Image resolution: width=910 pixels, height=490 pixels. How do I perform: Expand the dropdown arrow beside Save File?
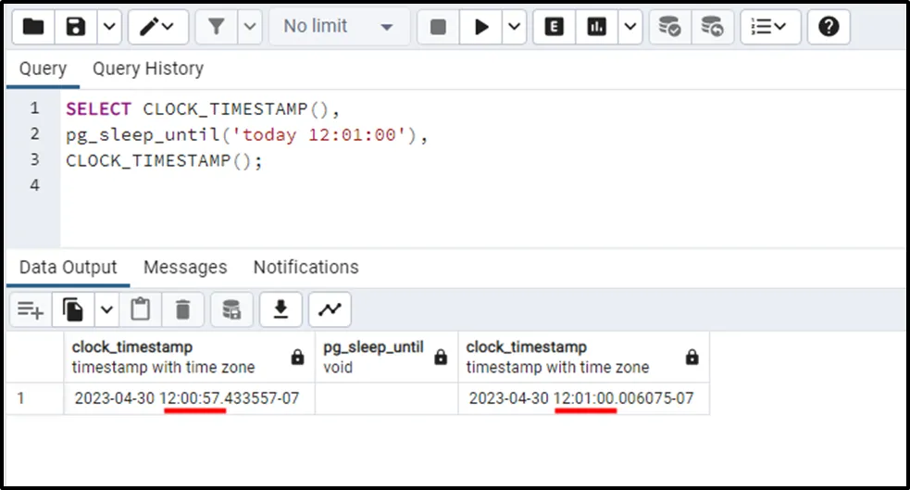109,27
